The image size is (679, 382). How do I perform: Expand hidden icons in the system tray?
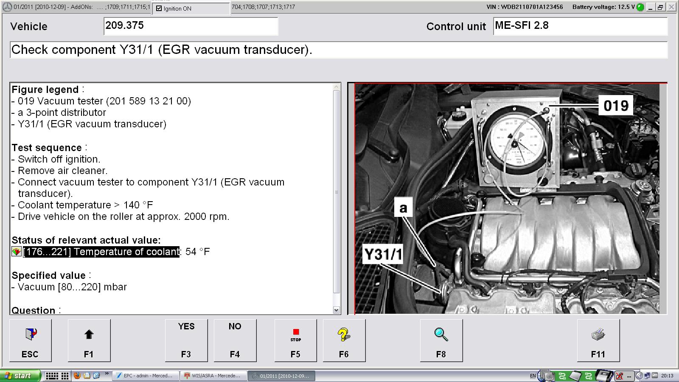point(640,376)
